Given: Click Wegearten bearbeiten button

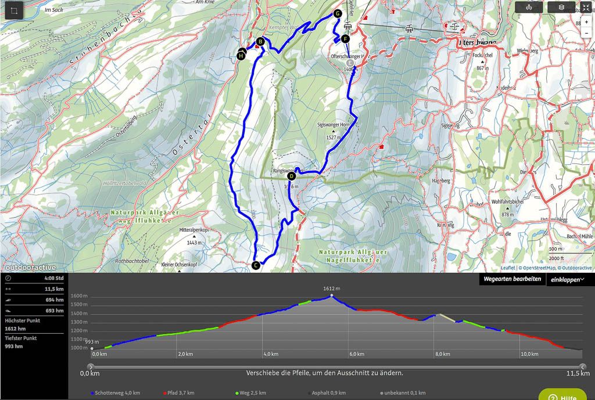Looking at the screenshot, I should [512, 279].
